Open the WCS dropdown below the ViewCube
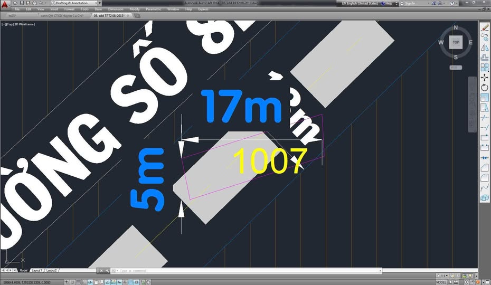The image size is (491, 285). coord(456,68)
